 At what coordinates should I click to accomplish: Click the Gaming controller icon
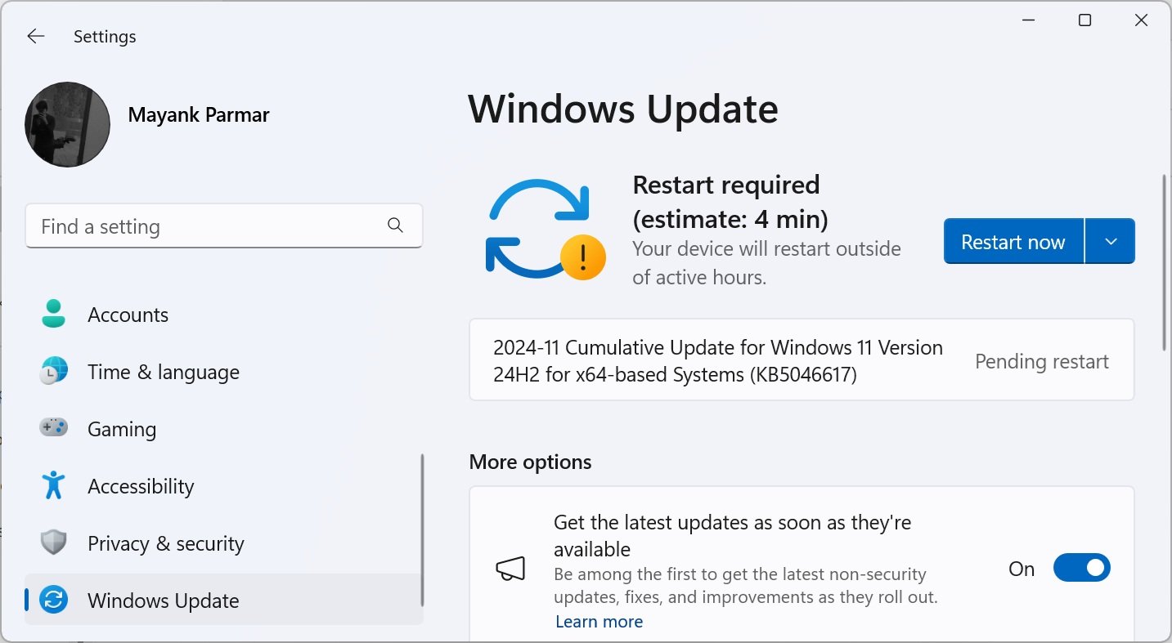[54, 428]
